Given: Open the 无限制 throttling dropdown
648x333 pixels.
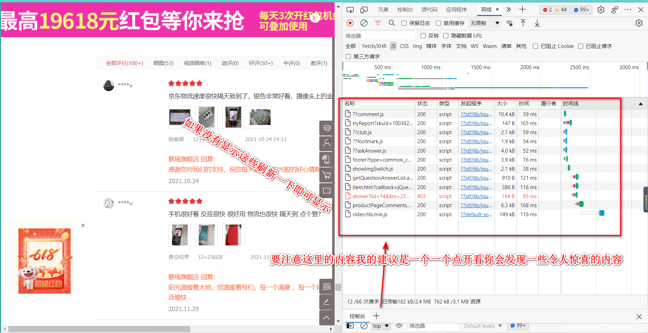Looking at the screenshot, I should tap(484, 23).
